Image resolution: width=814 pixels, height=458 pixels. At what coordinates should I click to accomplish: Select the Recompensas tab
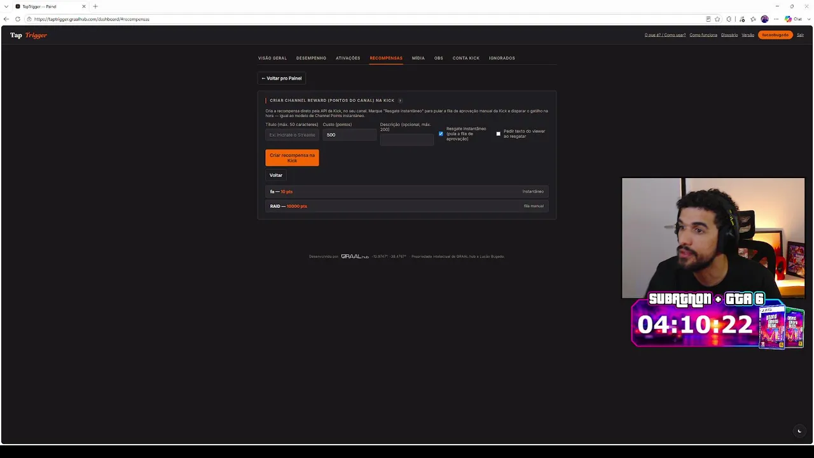(386, 58)
